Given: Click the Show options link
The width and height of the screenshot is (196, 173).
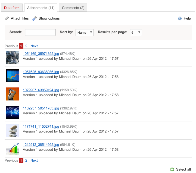Looking at the screenshot, I should (49, 18).
